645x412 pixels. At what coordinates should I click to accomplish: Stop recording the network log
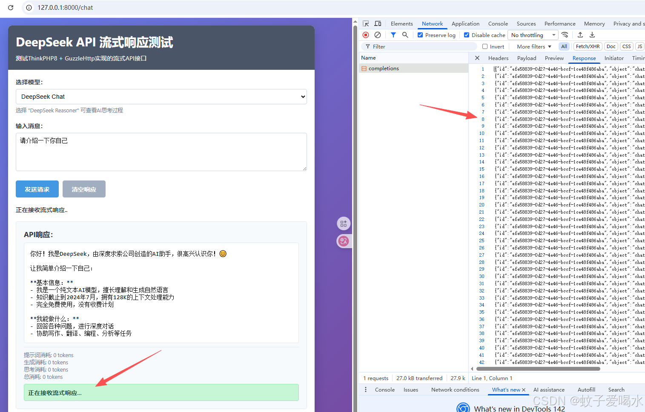(366, 35)
